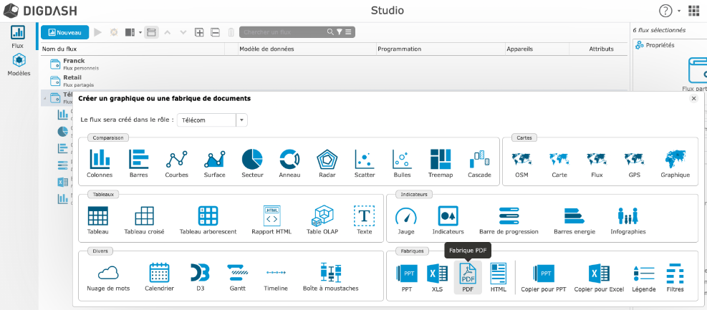Select the Jauge indicator icon
The height and width of the screenshot is (310, 707).
(x=405, y=220)
